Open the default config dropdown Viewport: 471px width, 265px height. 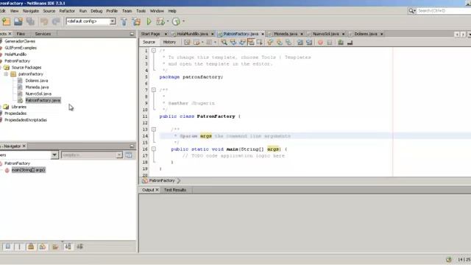click(x=113, y=21)
